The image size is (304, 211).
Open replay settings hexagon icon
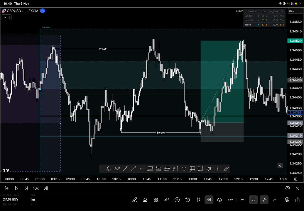click(x=288, y=188)
